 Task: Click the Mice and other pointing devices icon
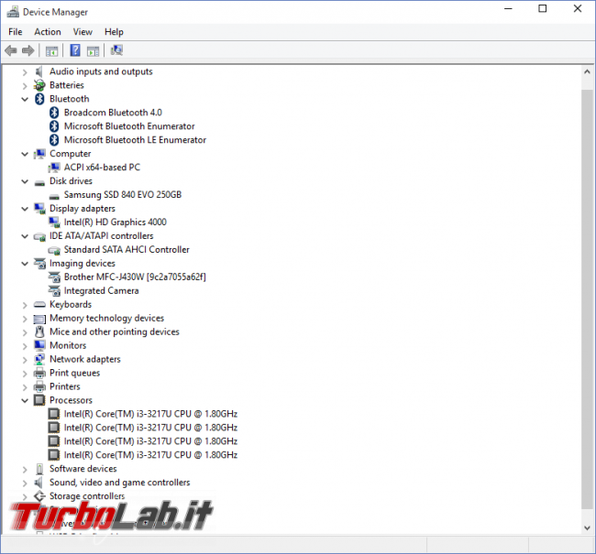click(39, 331)
